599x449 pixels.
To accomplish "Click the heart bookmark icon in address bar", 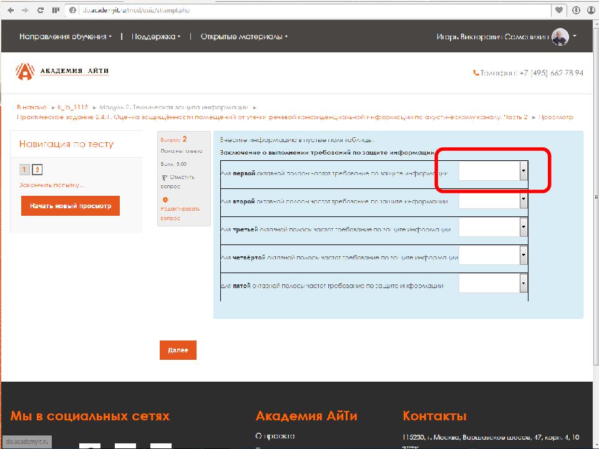I will pos(558,10).
